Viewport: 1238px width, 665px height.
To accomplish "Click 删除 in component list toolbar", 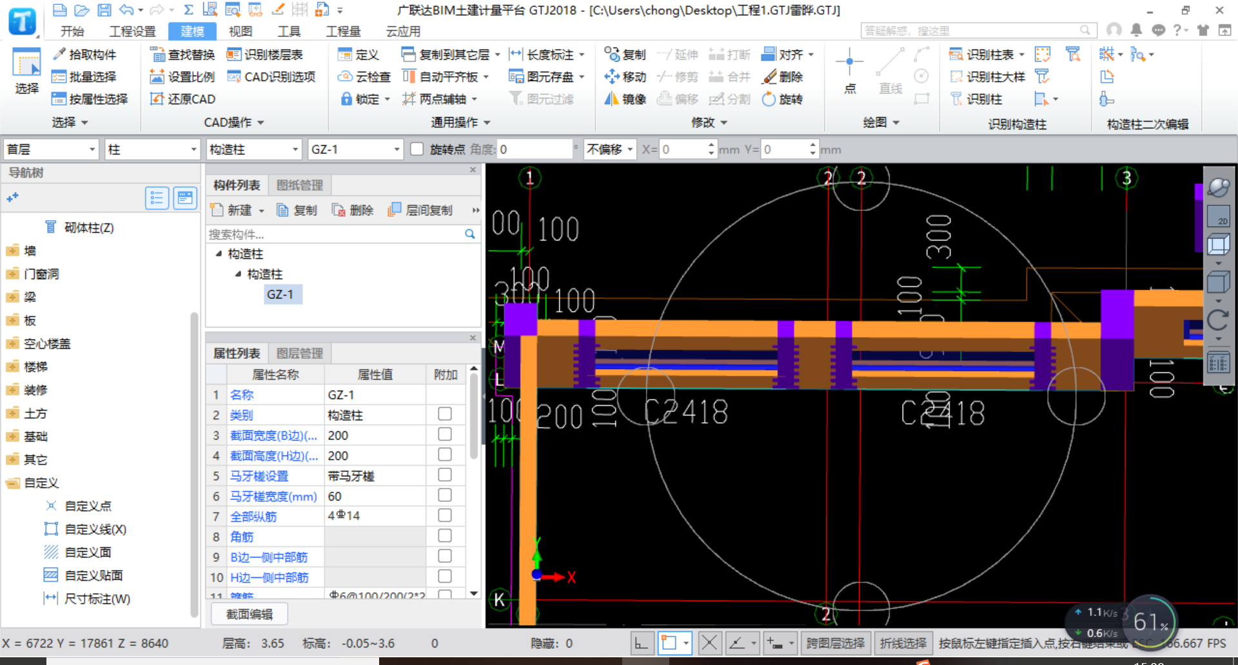I will [x=353, y=210].
